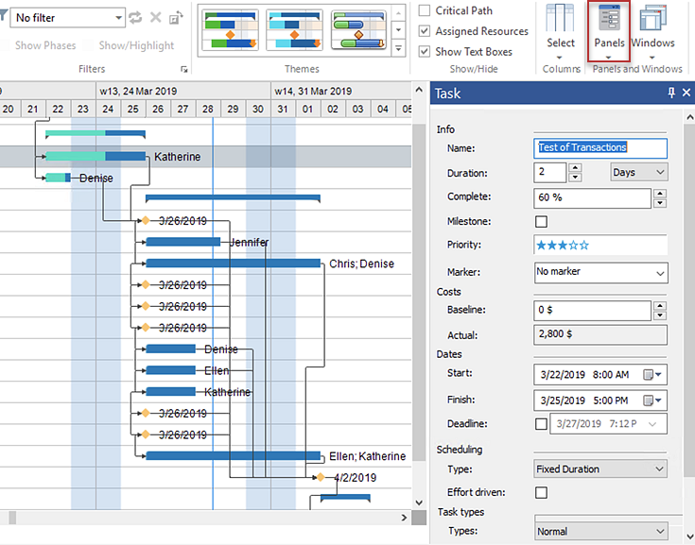Open the Select columns button
695x545 pixels.
pyautogui.click(x=560, y=31)
